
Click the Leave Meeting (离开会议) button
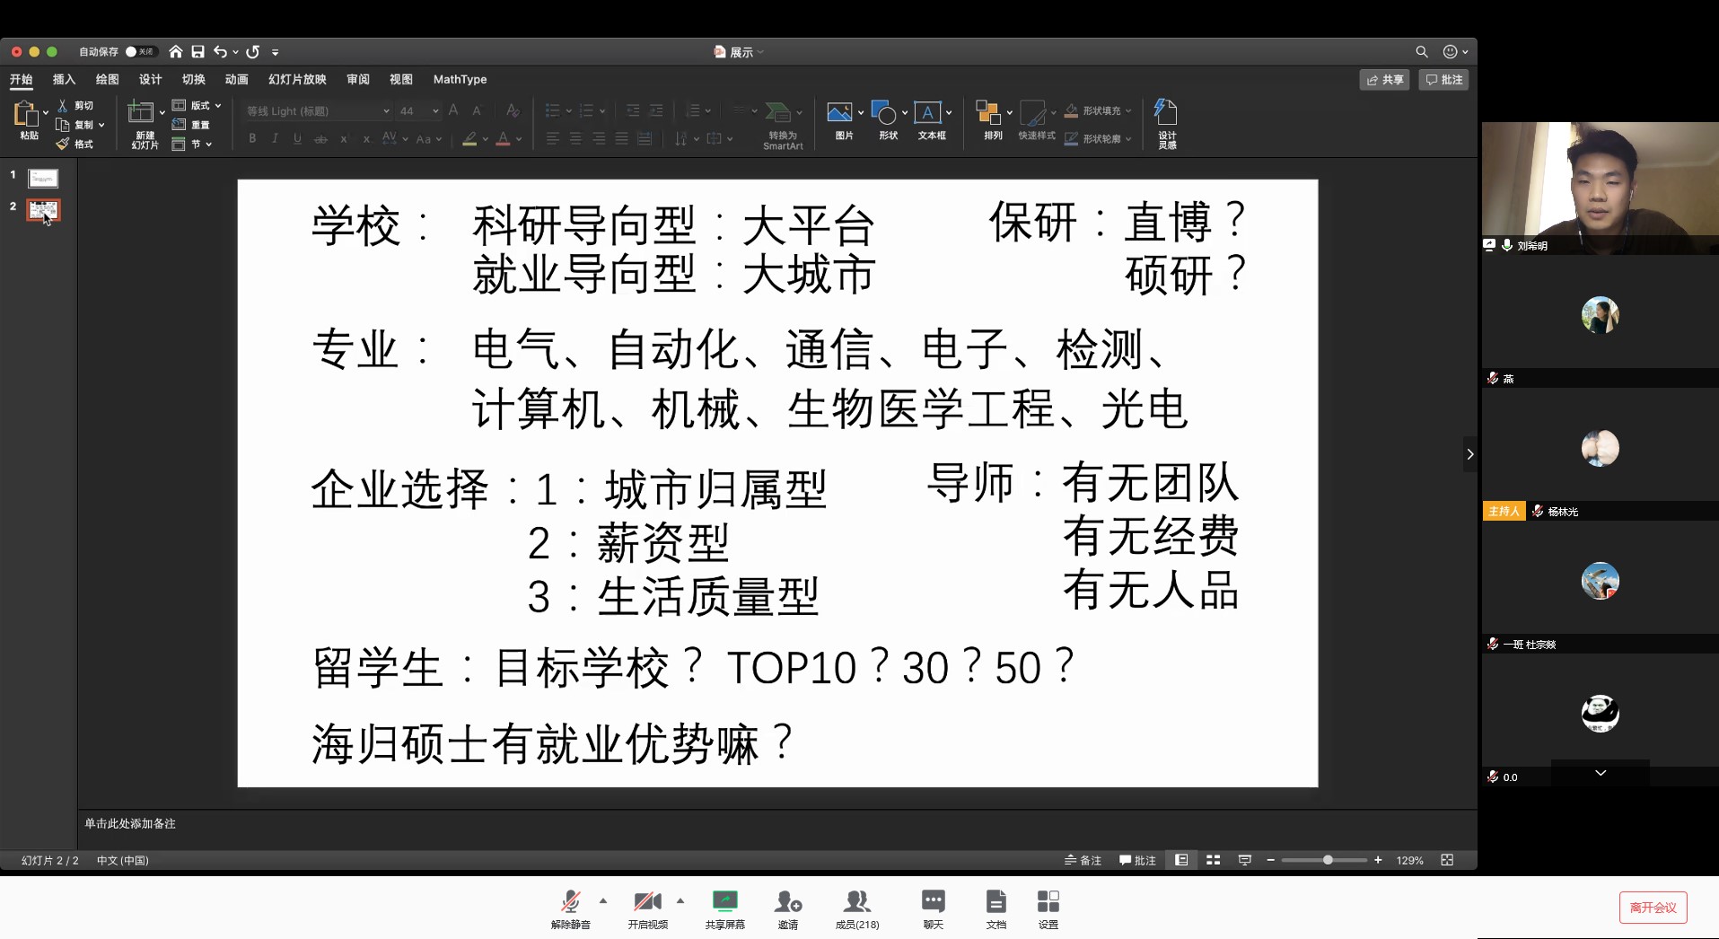pyautogui.click(x=1653, y=908)
